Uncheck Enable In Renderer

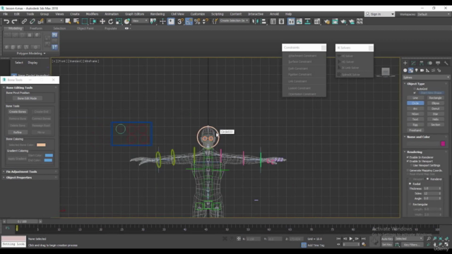[408, 157]
